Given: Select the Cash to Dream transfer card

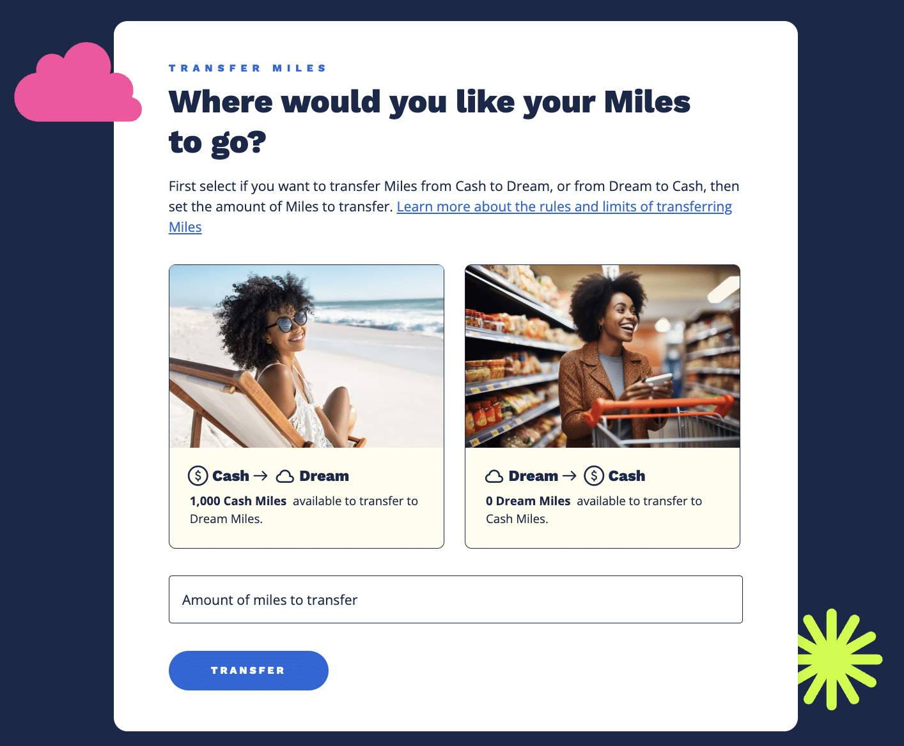Looking at the screenshot, I should pos(306,406).
